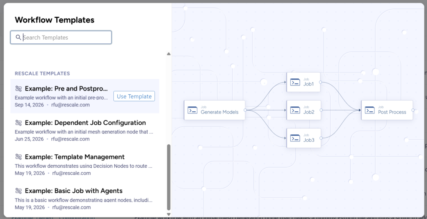
Task: Click terminal icon on Job2 node
Action: point(295,110)
